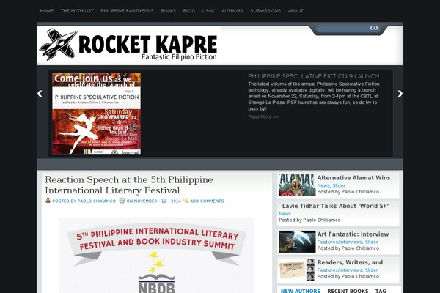The width and height of the screenshot is (440, 293).
Task: Click the NBDB logo in the banner
Action: click(x=157, y=283)
